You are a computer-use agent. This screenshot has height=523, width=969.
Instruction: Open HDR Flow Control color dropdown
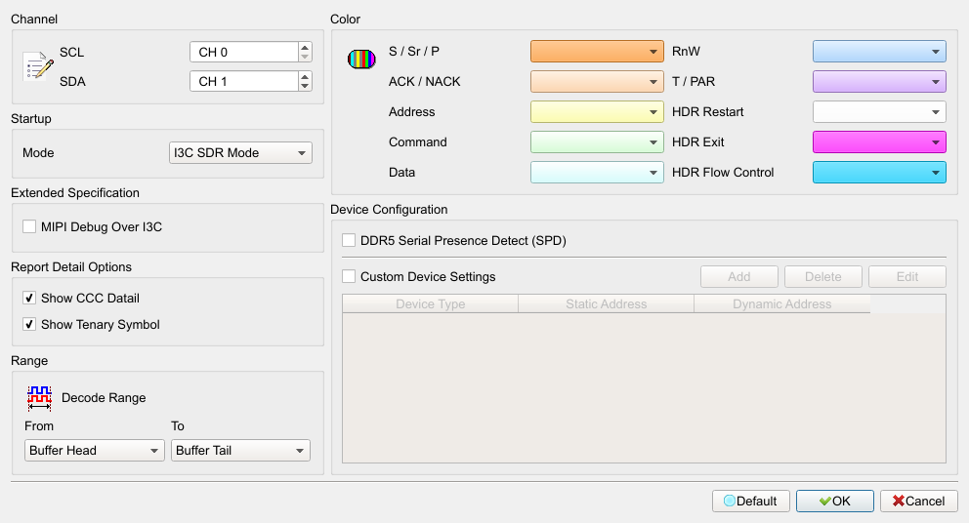tap(879, 173)
